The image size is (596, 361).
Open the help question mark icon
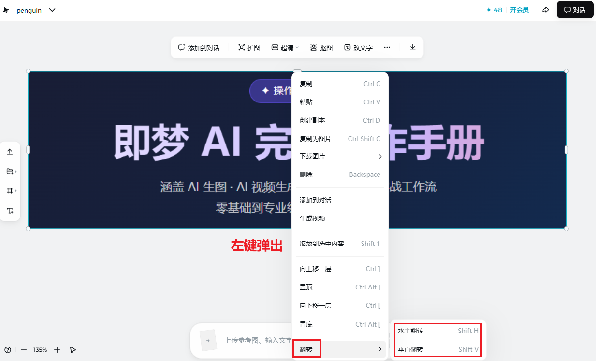8,349
